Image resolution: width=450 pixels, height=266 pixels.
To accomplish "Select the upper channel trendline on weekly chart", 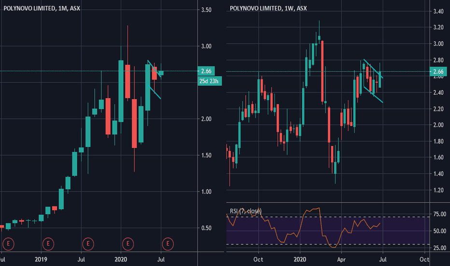I will 373,69.
